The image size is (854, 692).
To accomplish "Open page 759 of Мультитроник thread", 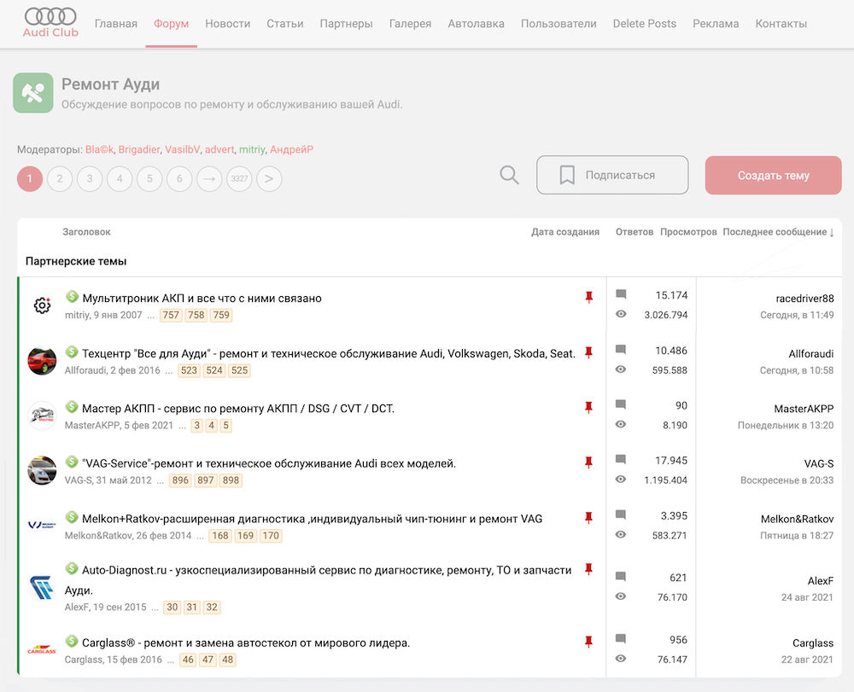I will (221, 315).
